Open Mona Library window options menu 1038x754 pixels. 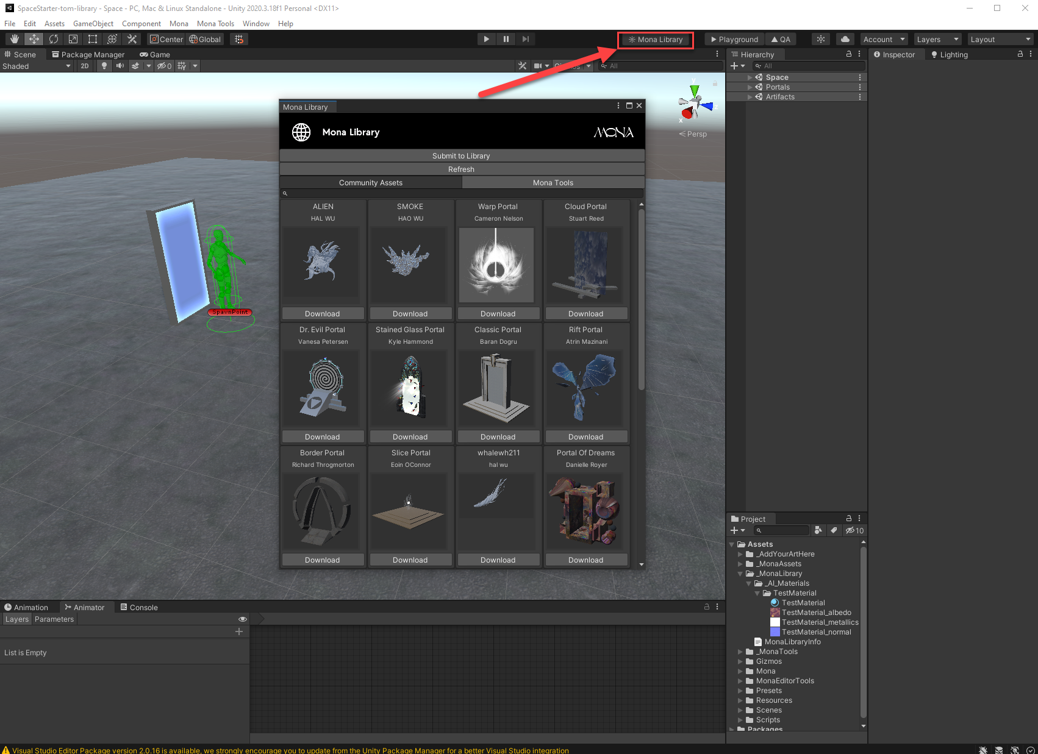click(x=618, y=105)
